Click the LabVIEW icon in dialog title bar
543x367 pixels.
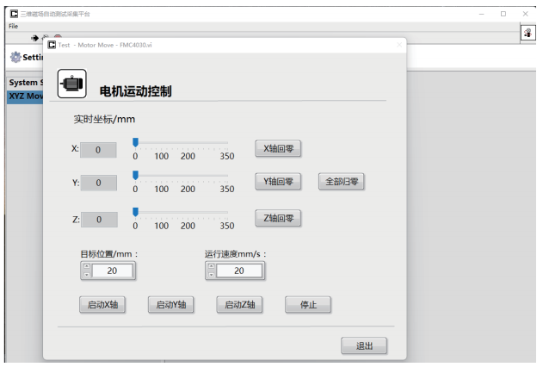[52, 44]
